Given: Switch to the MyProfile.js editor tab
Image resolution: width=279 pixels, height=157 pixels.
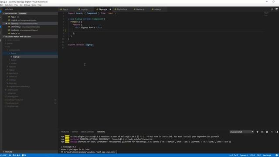Looking at the screenshot, I should click(x=122, y=9).
